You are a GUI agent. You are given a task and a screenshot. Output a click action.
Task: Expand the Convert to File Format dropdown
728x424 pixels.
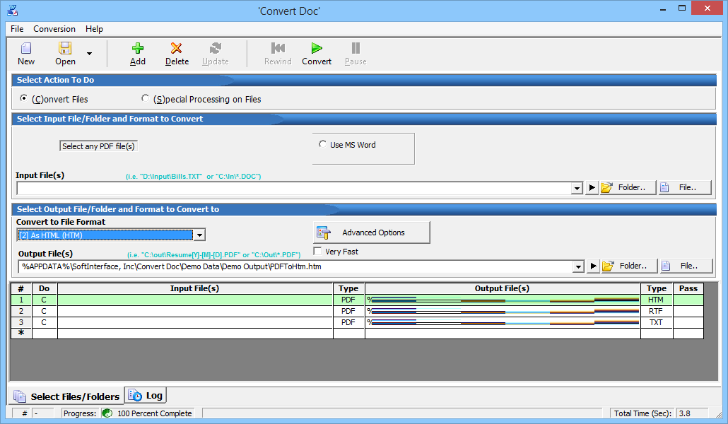click(x=199, y=235)
